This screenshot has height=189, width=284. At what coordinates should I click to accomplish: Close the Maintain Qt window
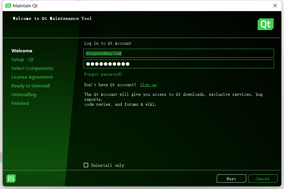pyautogui.click(x=275, y=6)
